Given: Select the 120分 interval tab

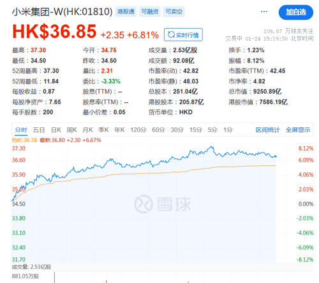Looking at the screenshot, I should click(x=138, y=130).
